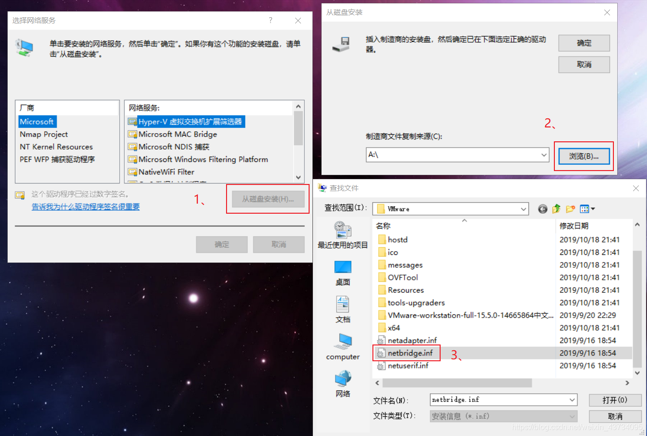The image size is (647, 436).
Task: Click the create new folder icon
Action: pyautogui.click(x=570, y=208)
